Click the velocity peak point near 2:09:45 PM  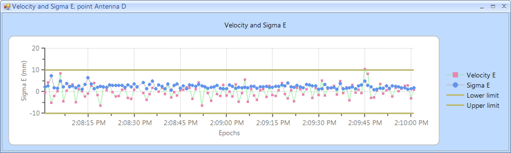[365, 69]
